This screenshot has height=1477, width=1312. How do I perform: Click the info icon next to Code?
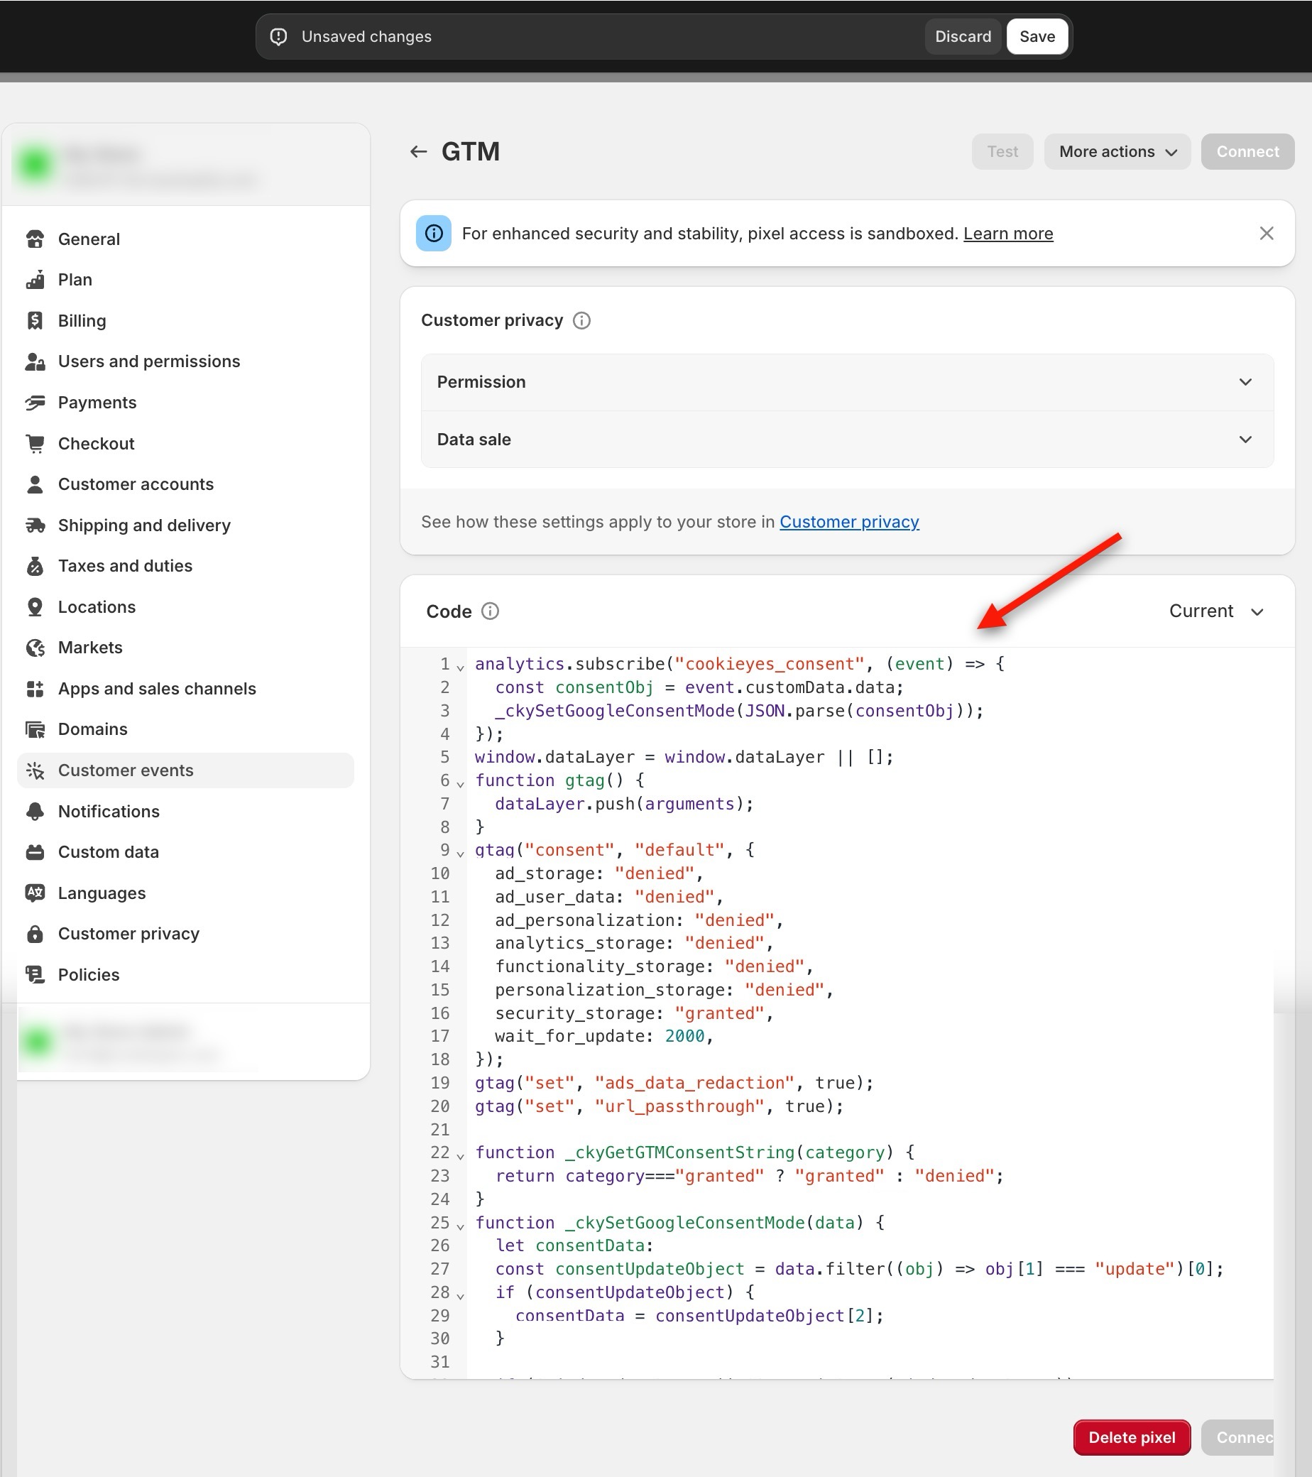click(x=490, y=611)
